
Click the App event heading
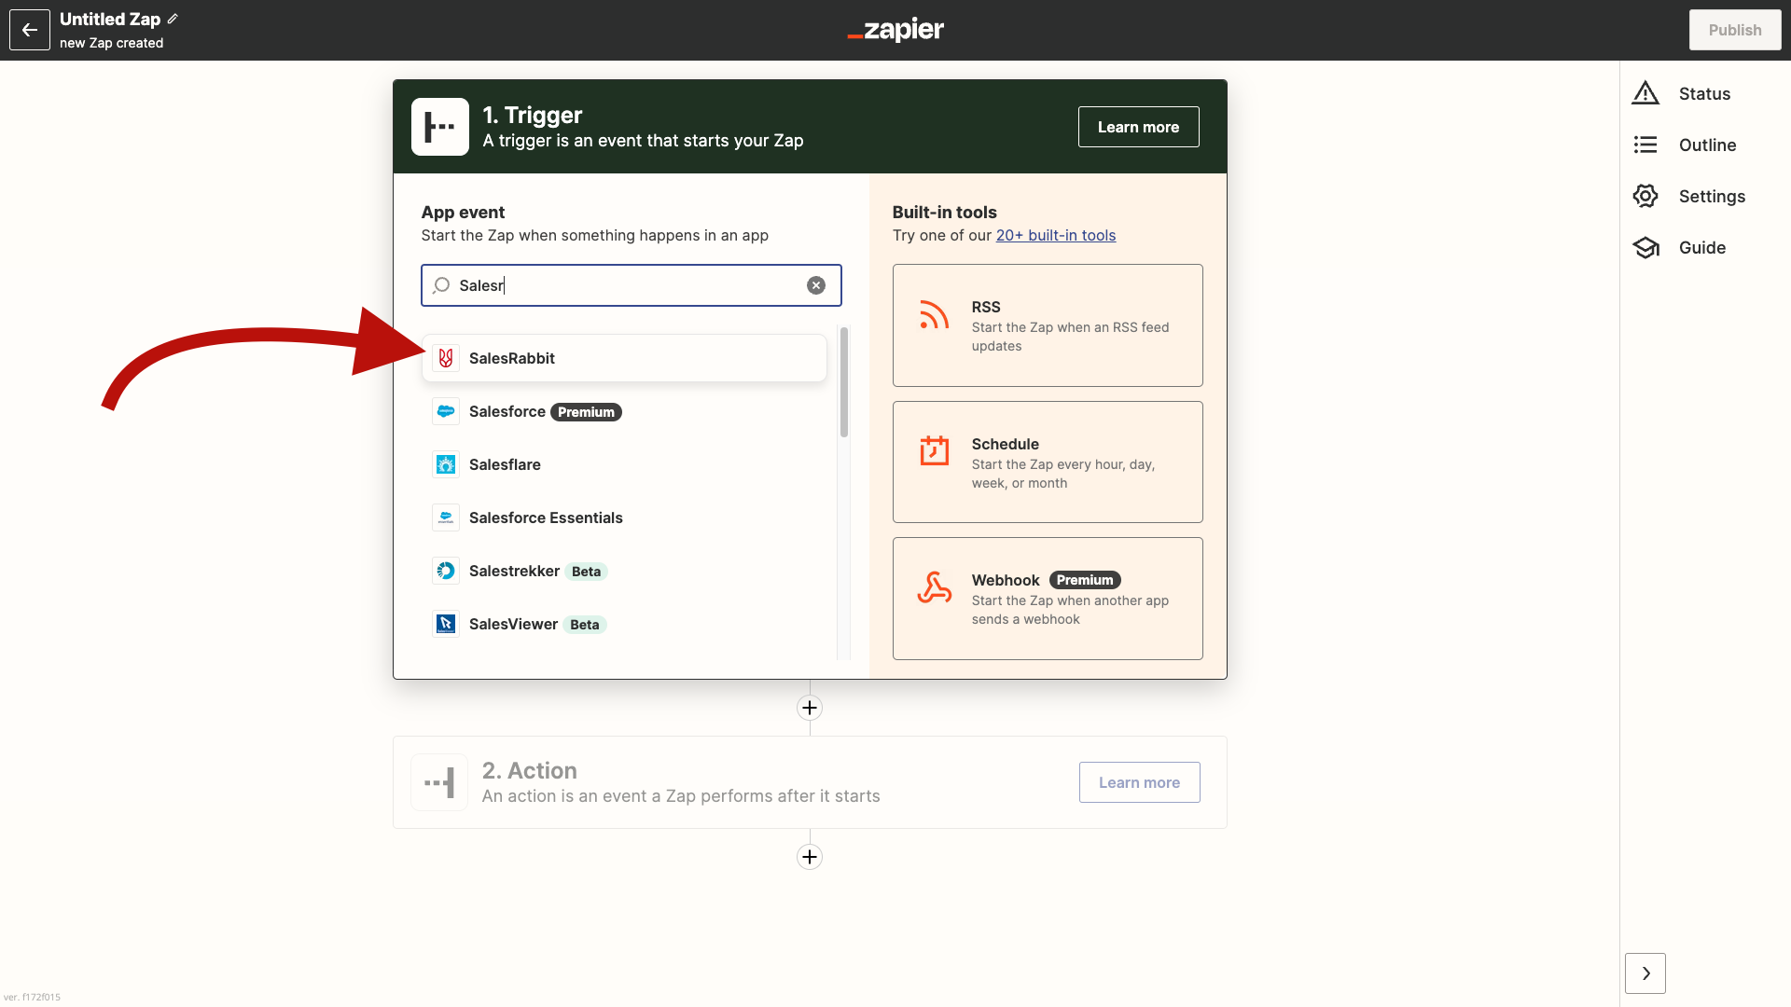coord(463,212)
